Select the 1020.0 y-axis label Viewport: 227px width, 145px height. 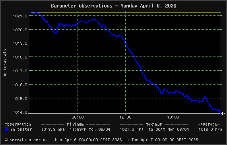20,30
